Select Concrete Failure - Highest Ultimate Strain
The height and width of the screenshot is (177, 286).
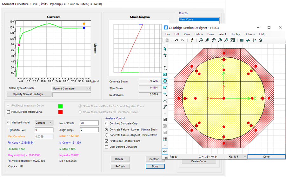[x=107, y=135]
